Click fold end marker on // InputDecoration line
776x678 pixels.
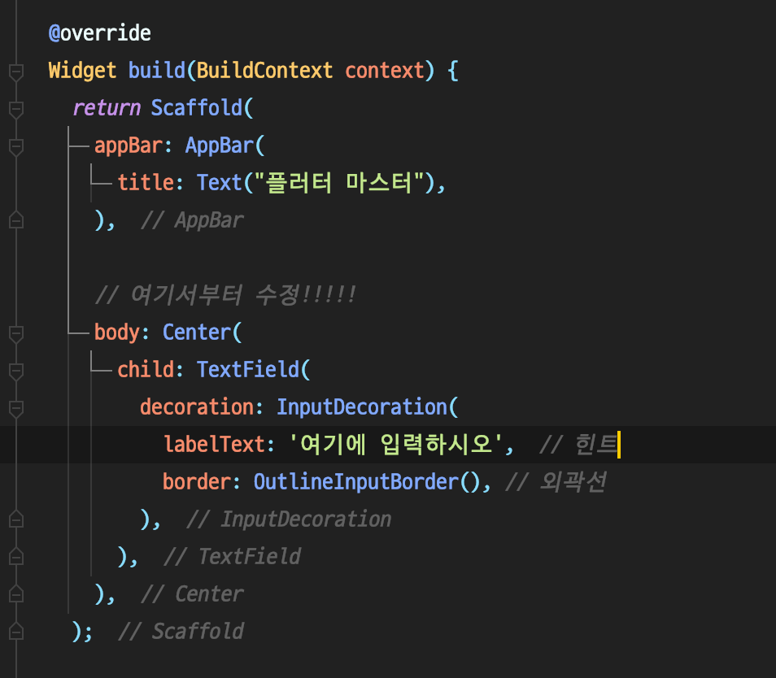(15, 519)
